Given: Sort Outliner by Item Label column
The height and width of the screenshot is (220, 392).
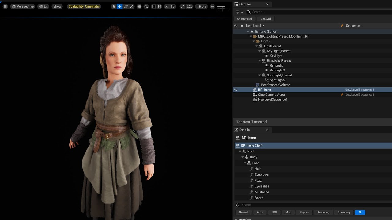Looking at the screenshot, I should pyautogui.click(x=255, y=26).
